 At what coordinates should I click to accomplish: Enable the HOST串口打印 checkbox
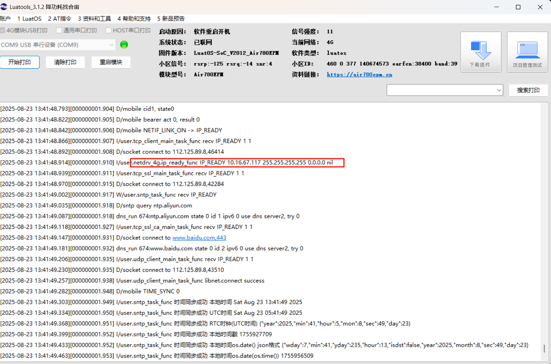tap(109, 30)
